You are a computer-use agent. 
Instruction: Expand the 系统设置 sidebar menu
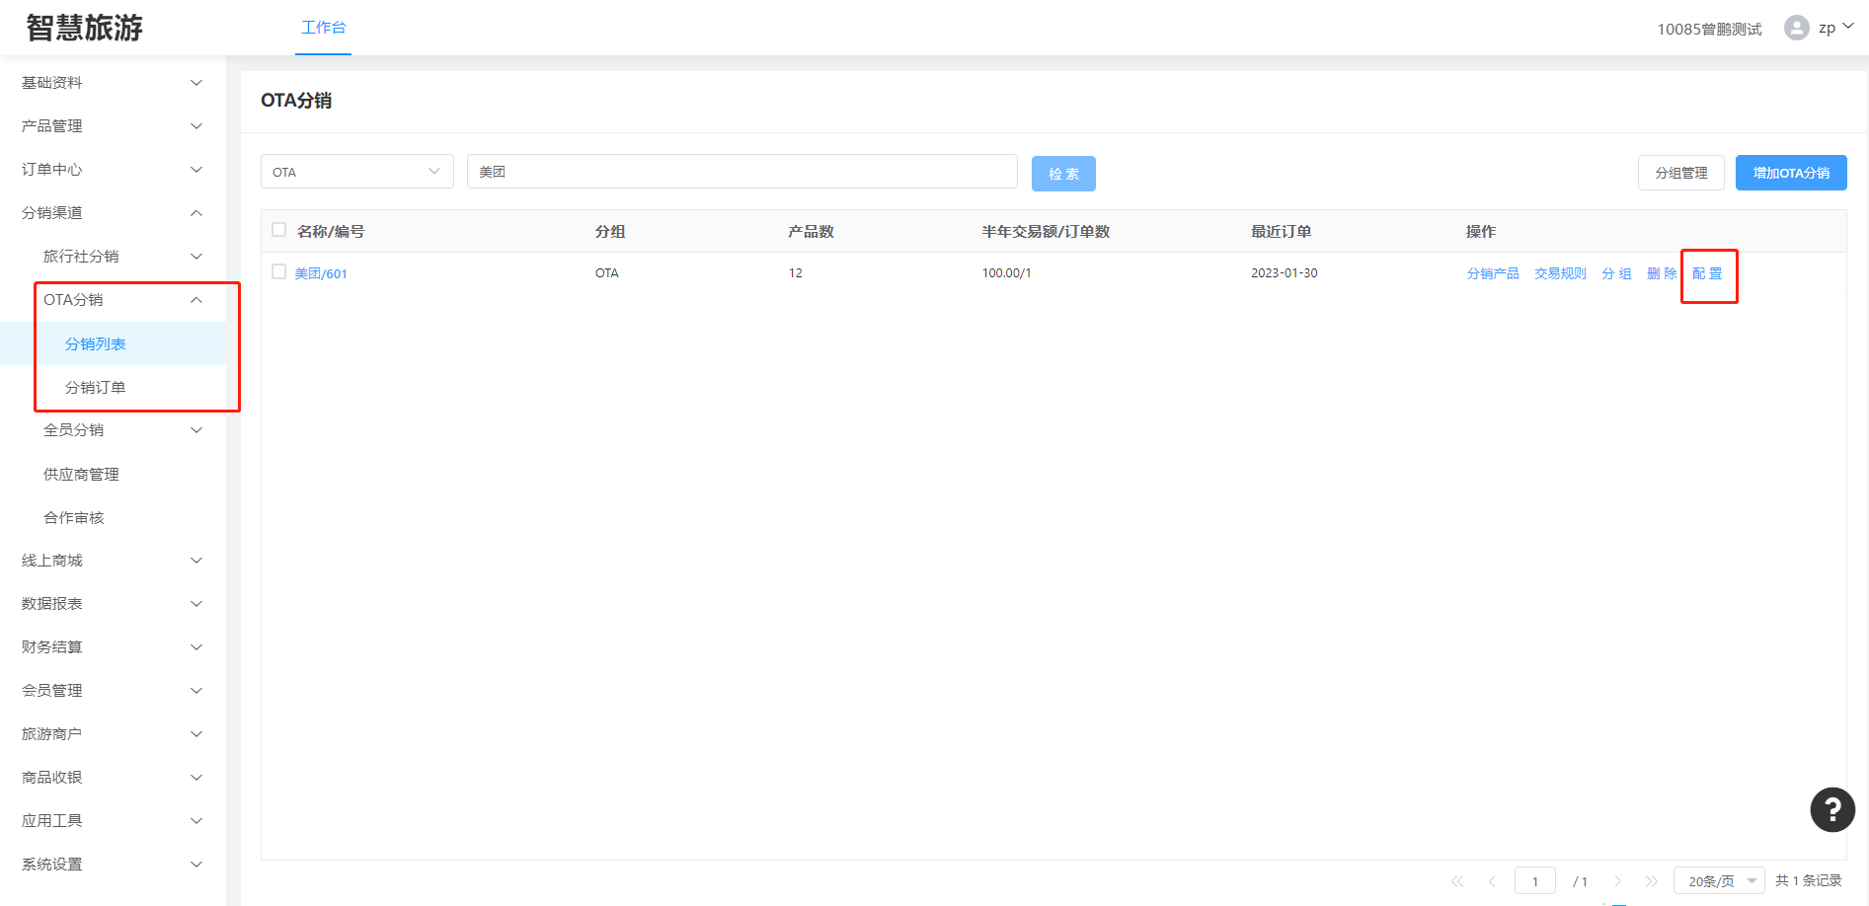tap(112, 865)
